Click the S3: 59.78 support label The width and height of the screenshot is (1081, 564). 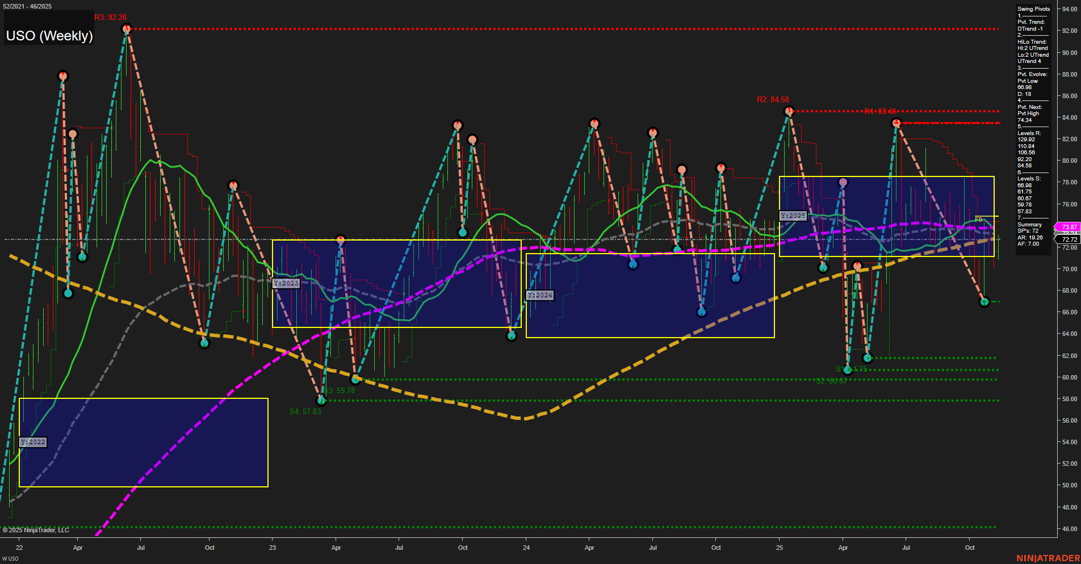coord(338,390)
